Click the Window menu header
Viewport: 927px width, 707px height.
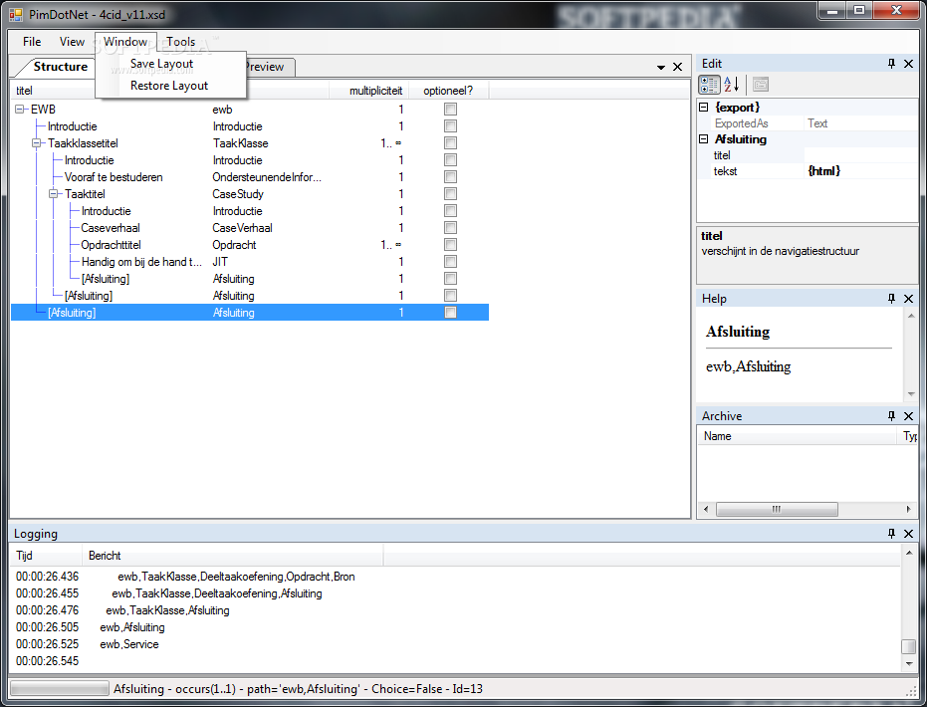coord(125,42)
